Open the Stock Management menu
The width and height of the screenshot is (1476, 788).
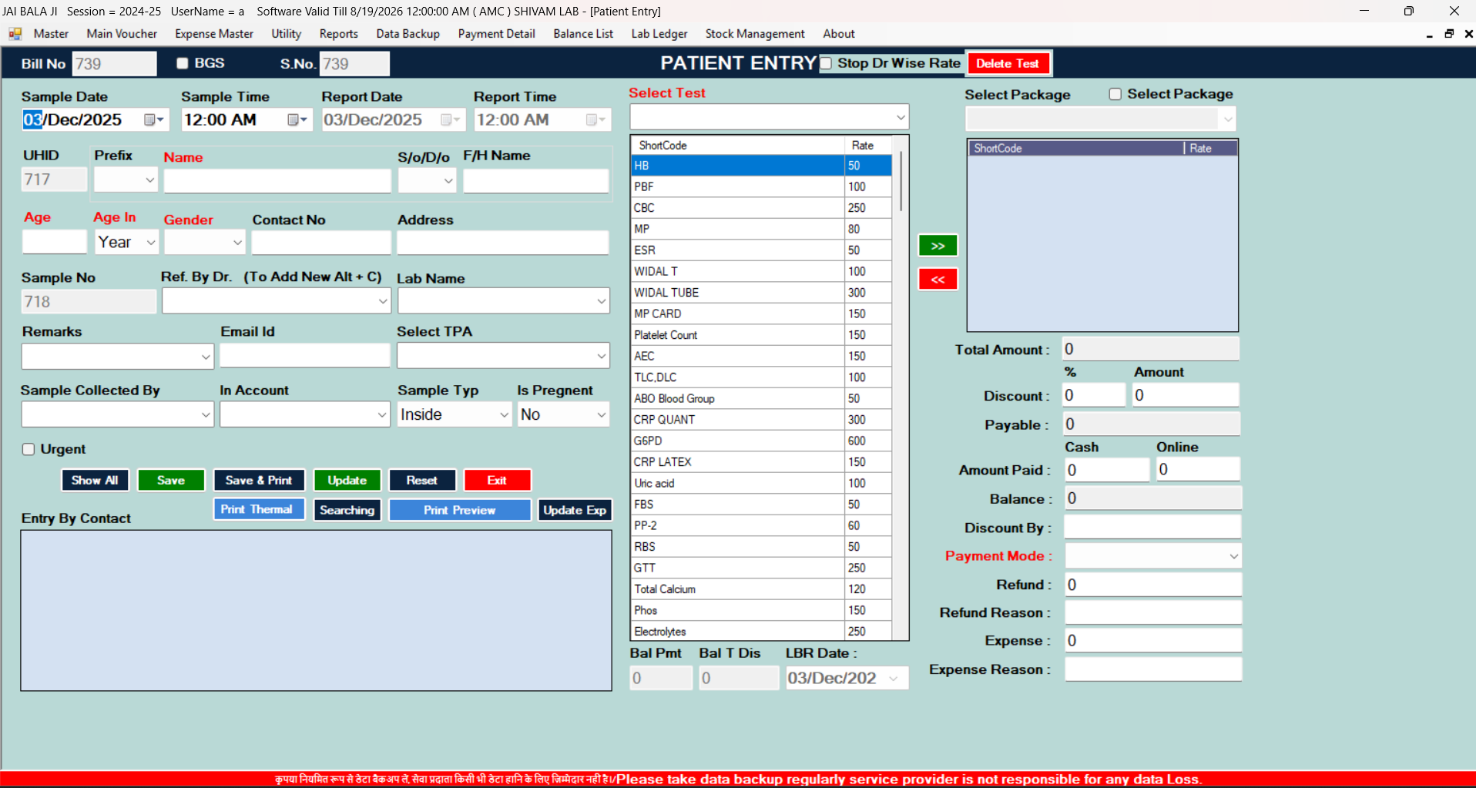click(754, 34)
